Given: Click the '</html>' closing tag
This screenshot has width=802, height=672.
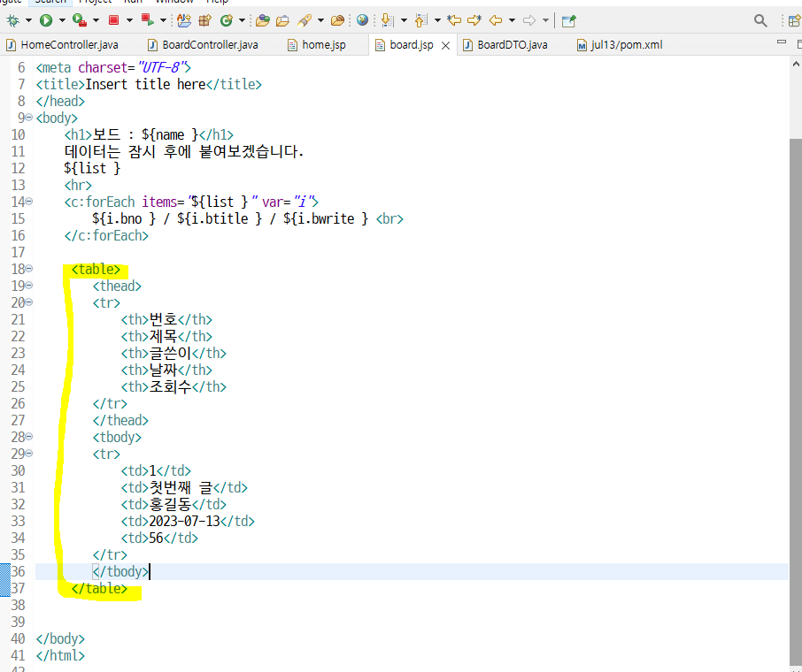Looking at the screenshot, I should click(60, 656).
